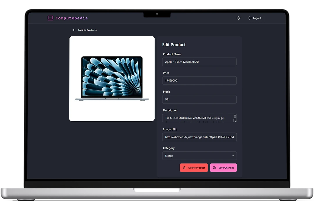This screenshot has width=314, height=209.
Task: Click the Computepedia brand link
Action: [x=68, y=18]
